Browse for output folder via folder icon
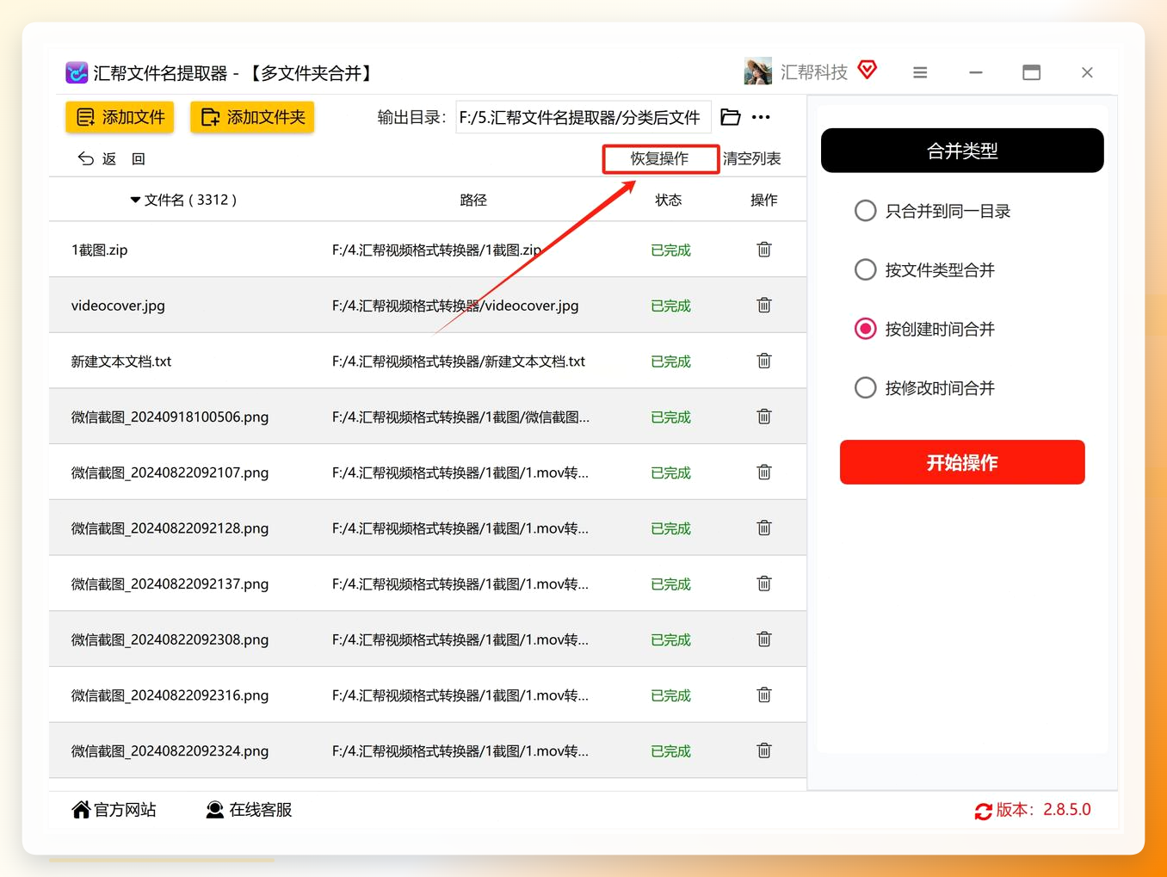This screenshot has width=1167, height=877. pyautogui.click(x=730, y=117)
